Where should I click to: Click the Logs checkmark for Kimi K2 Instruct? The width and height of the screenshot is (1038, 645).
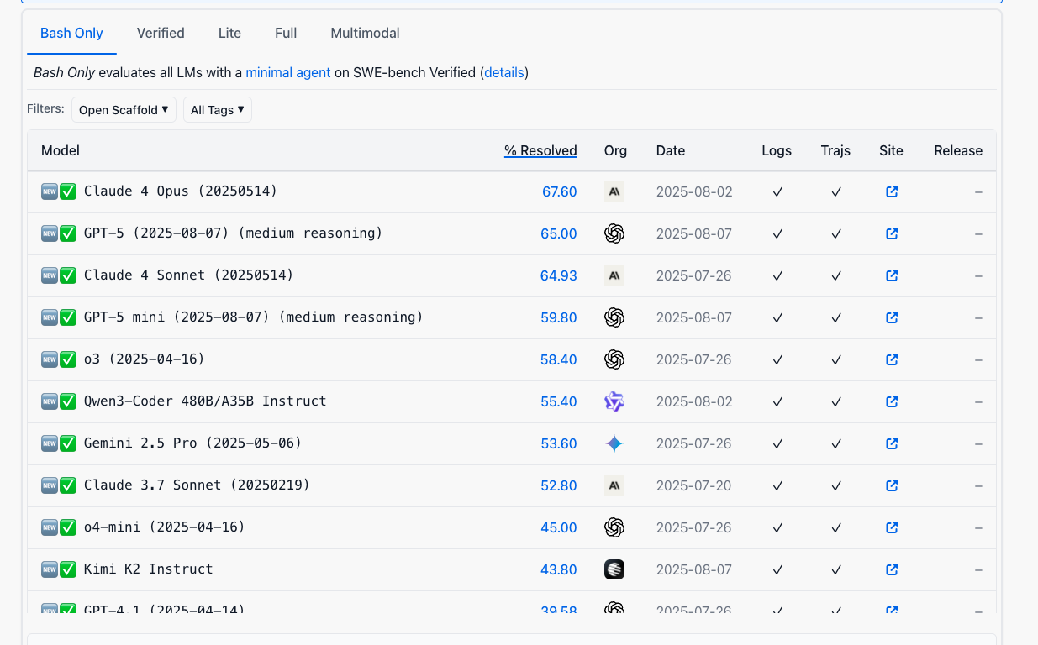coord(777,569)
